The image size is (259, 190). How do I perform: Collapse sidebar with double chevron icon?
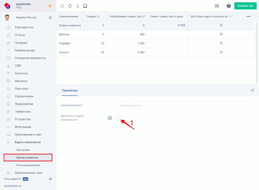(x=50, y=179)
